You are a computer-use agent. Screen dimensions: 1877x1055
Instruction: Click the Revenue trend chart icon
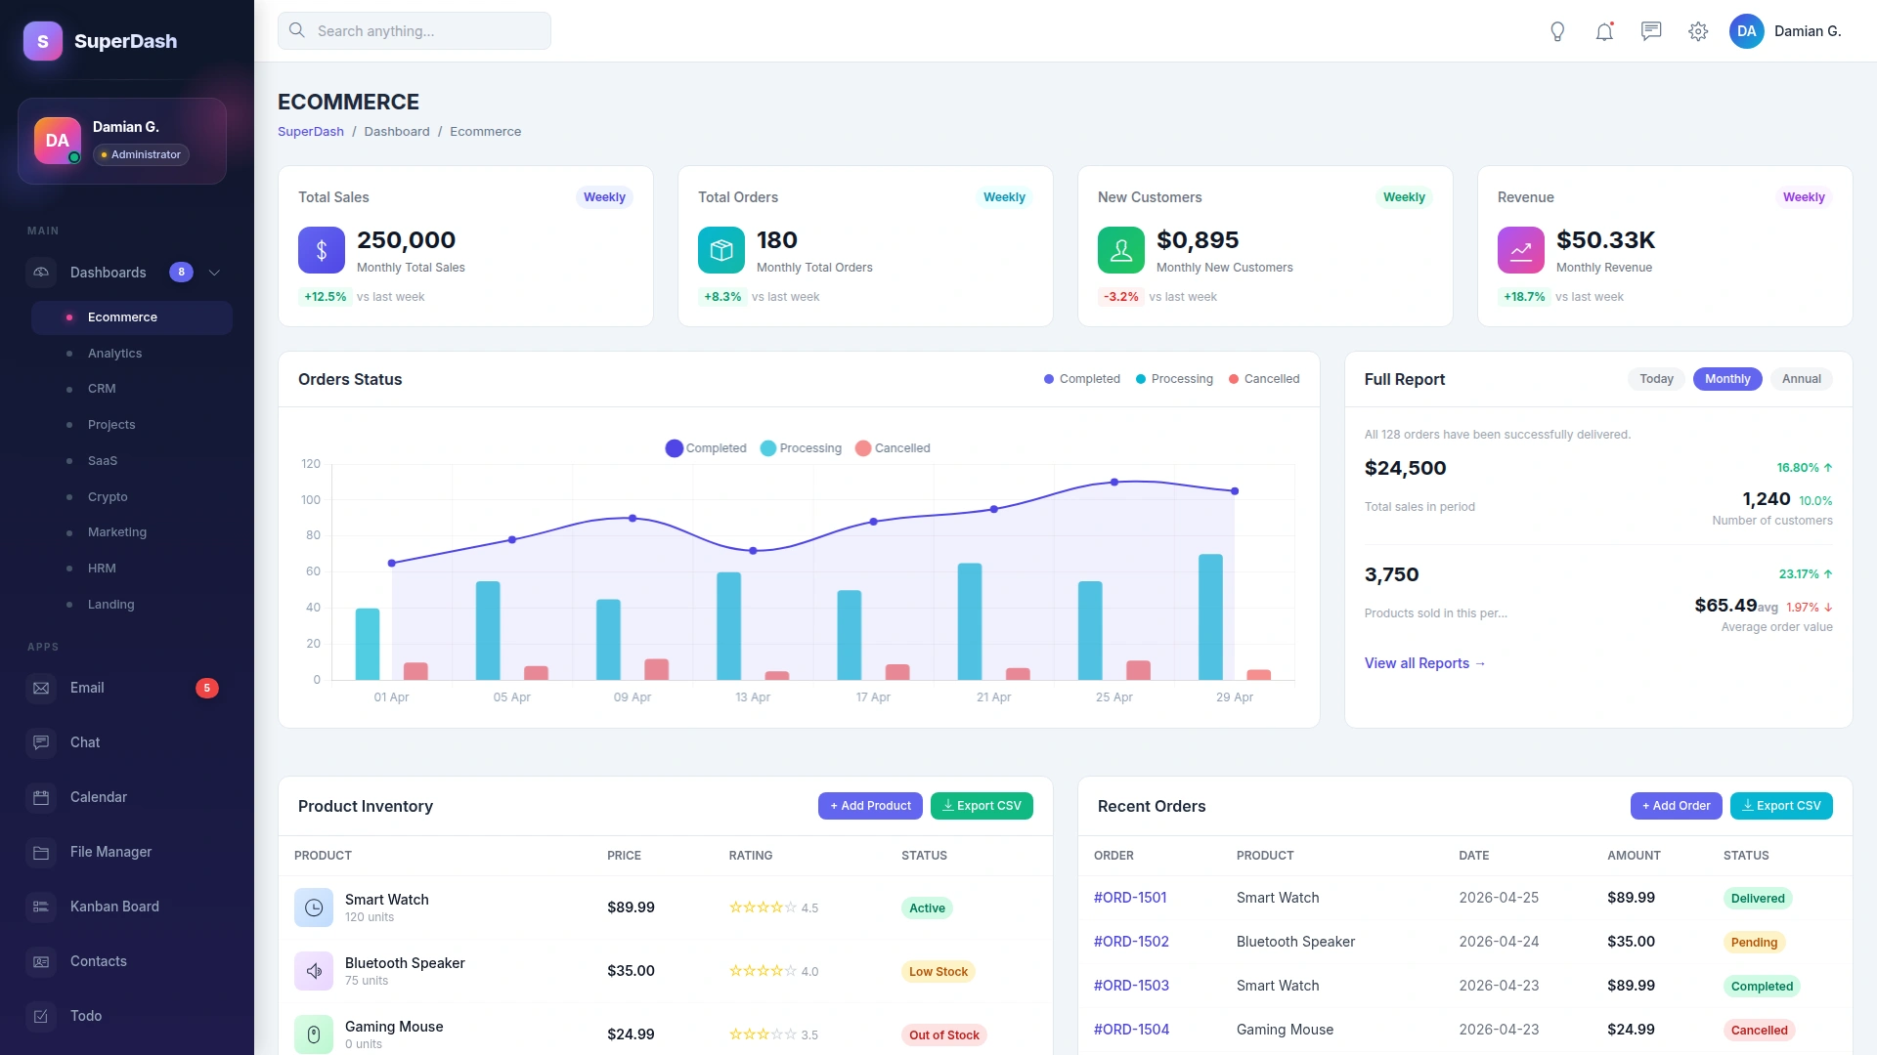pyautogui.click(x=1521, y=250)
